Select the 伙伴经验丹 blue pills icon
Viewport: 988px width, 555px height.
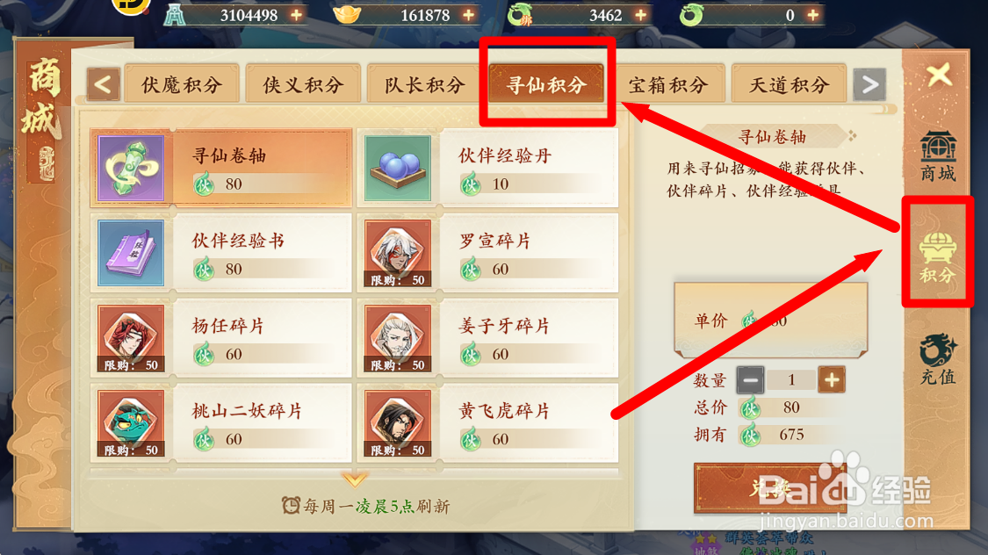pos(398,168)
